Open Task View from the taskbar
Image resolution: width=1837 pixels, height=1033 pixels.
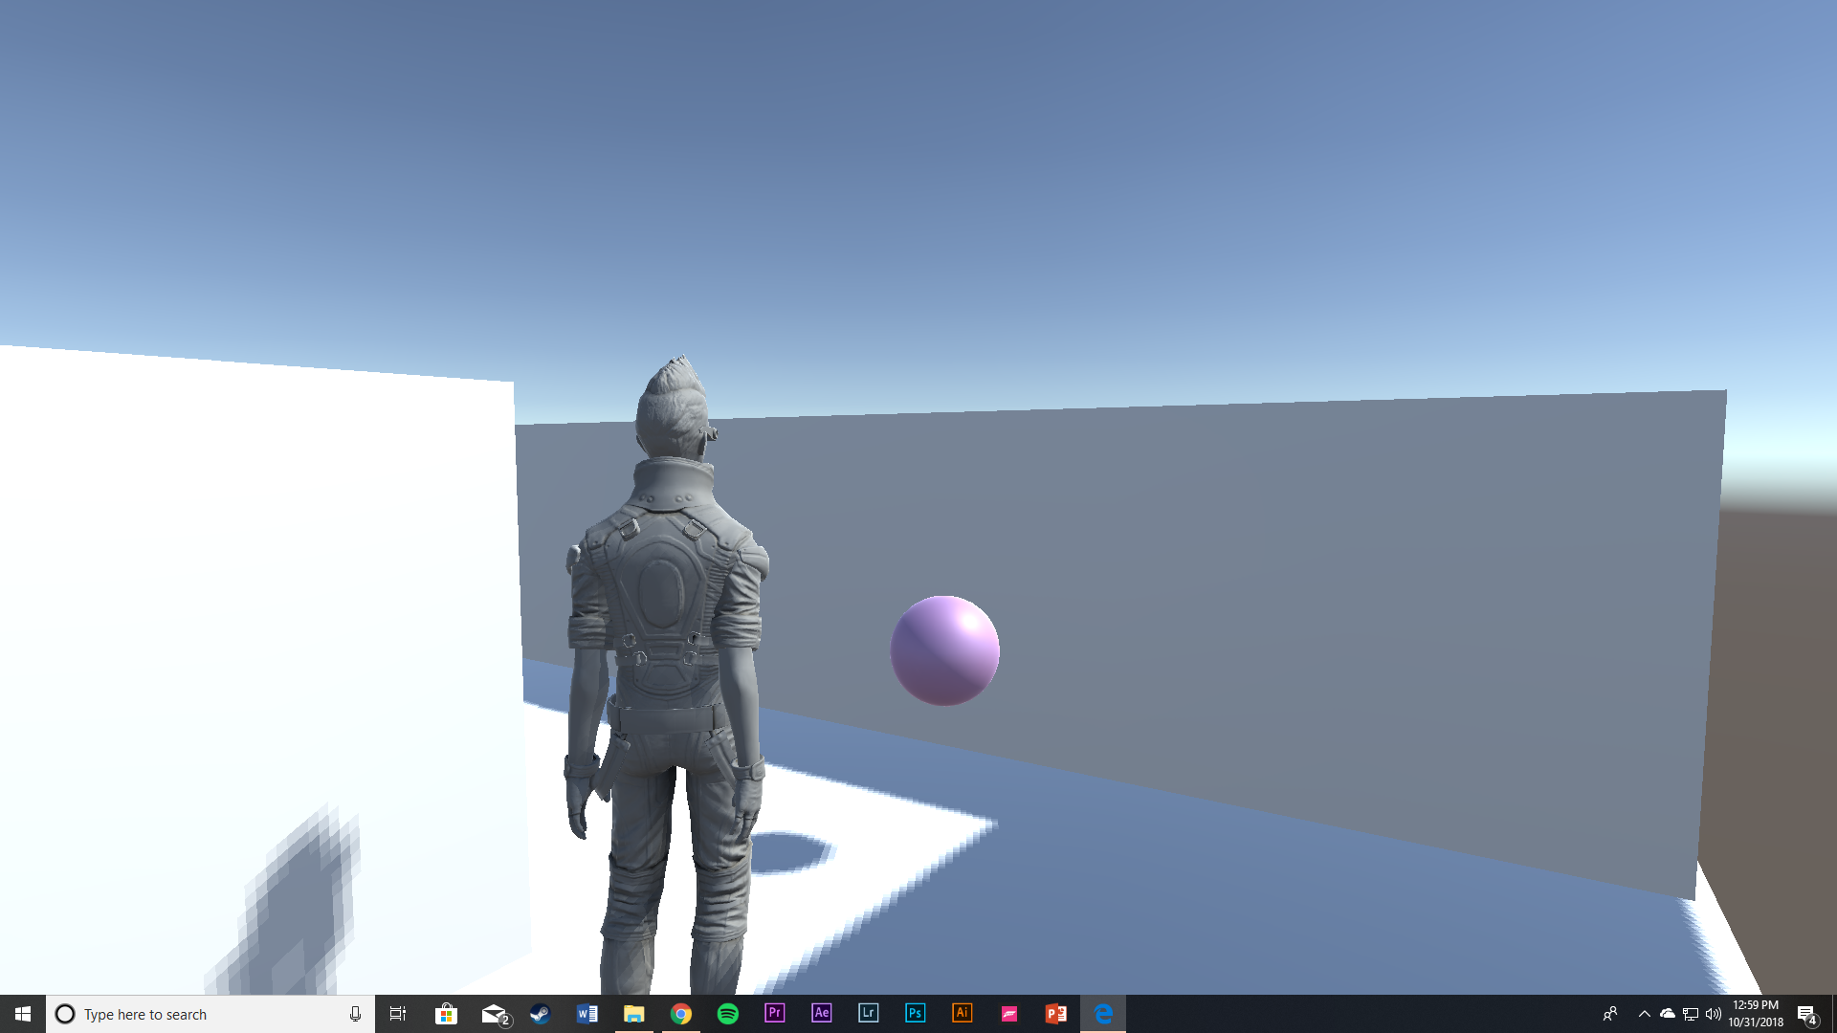point(398,1014)
